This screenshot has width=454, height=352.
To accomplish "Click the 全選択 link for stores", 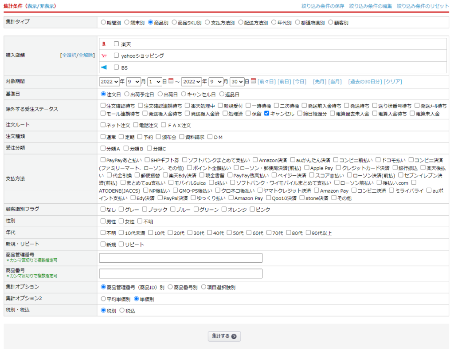I will (69, 55).
